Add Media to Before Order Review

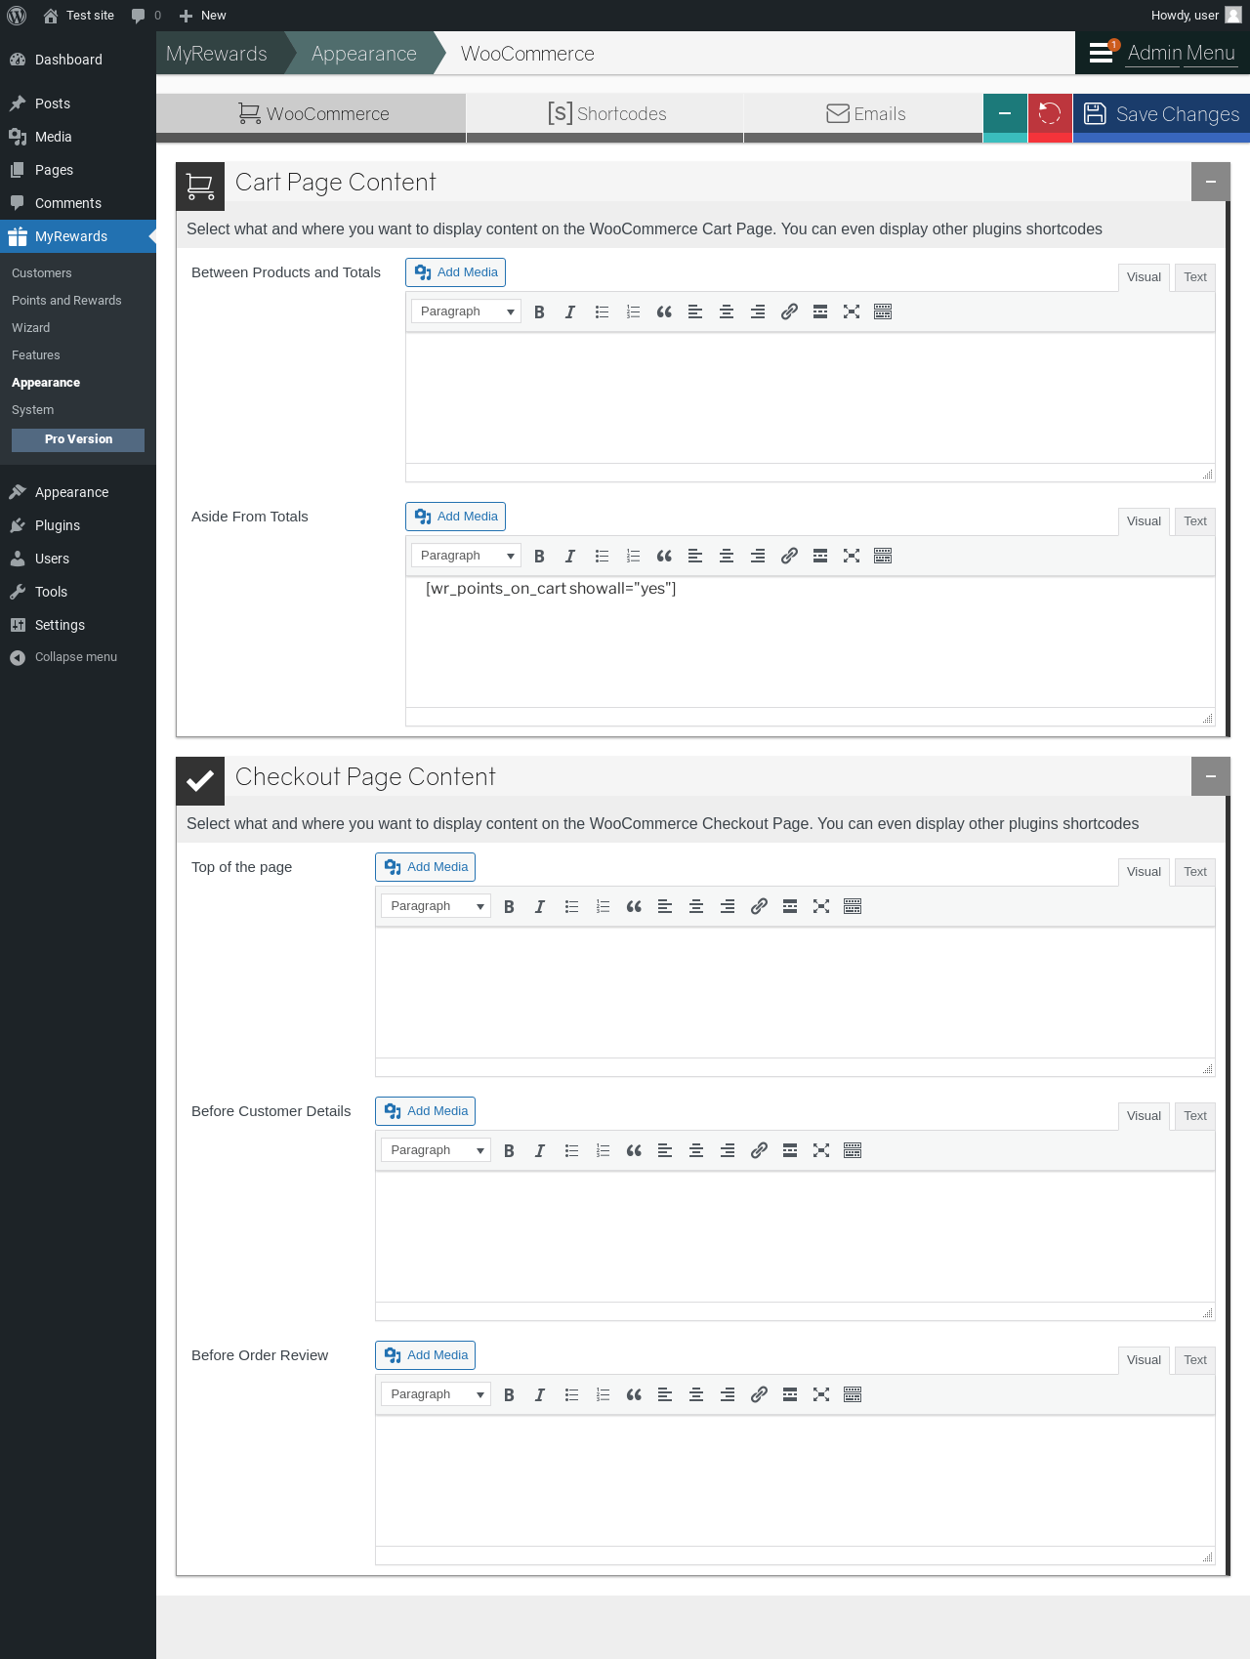pos(426,1355)
